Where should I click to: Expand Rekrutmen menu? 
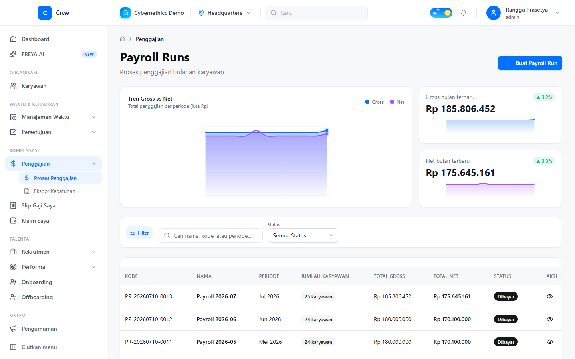pos(53,252)
